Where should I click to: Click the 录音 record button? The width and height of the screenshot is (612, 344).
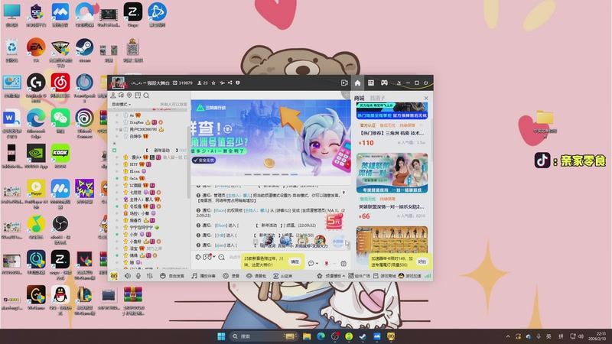click(x=231, y=276)
